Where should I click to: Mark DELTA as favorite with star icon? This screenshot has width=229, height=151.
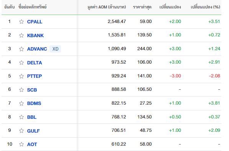[x=21, y=62]
